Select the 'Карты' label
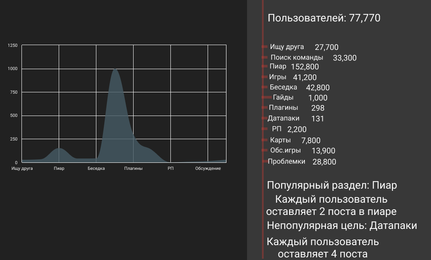The image size is (431, 260). point(280,140)
